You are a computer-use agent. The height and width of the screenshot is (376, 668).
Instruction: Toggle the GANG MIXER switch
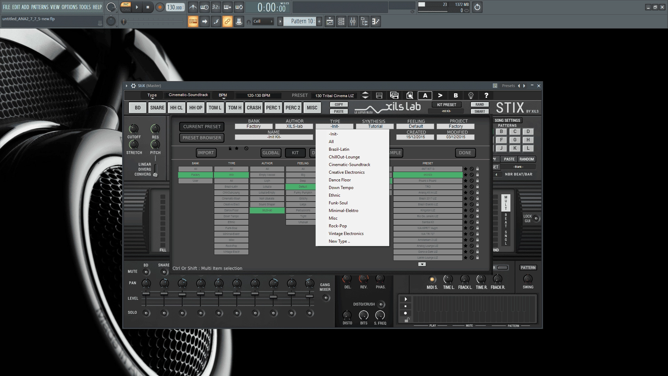326,298
